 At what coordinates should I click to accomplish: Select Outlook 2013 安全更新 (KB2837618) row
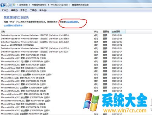click(x=61, y=75)
